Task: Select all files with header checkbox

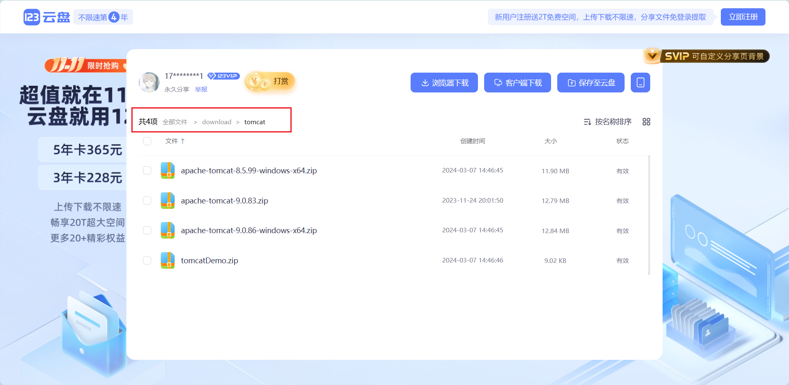Action: [x=147, y=141]
